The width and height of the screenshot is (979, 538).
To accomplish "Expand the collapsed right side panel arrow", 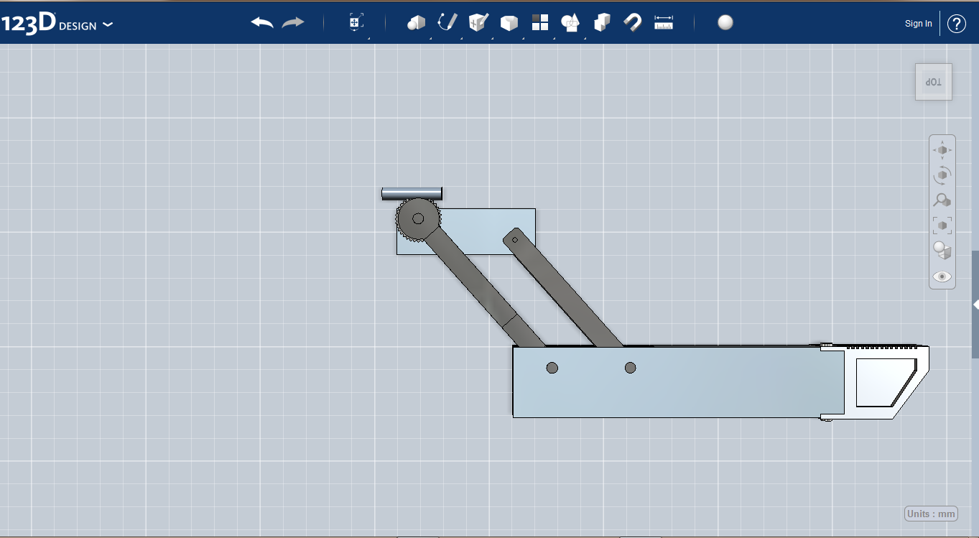I will [975, 305].
